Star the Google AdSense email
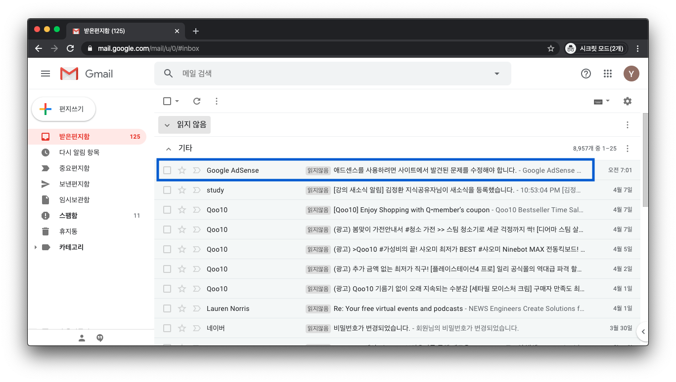676x382 pixels. point(182,170)
